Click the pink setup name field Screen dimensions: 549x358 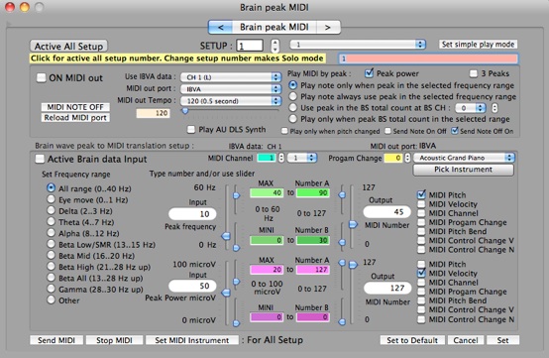[428, 59]
